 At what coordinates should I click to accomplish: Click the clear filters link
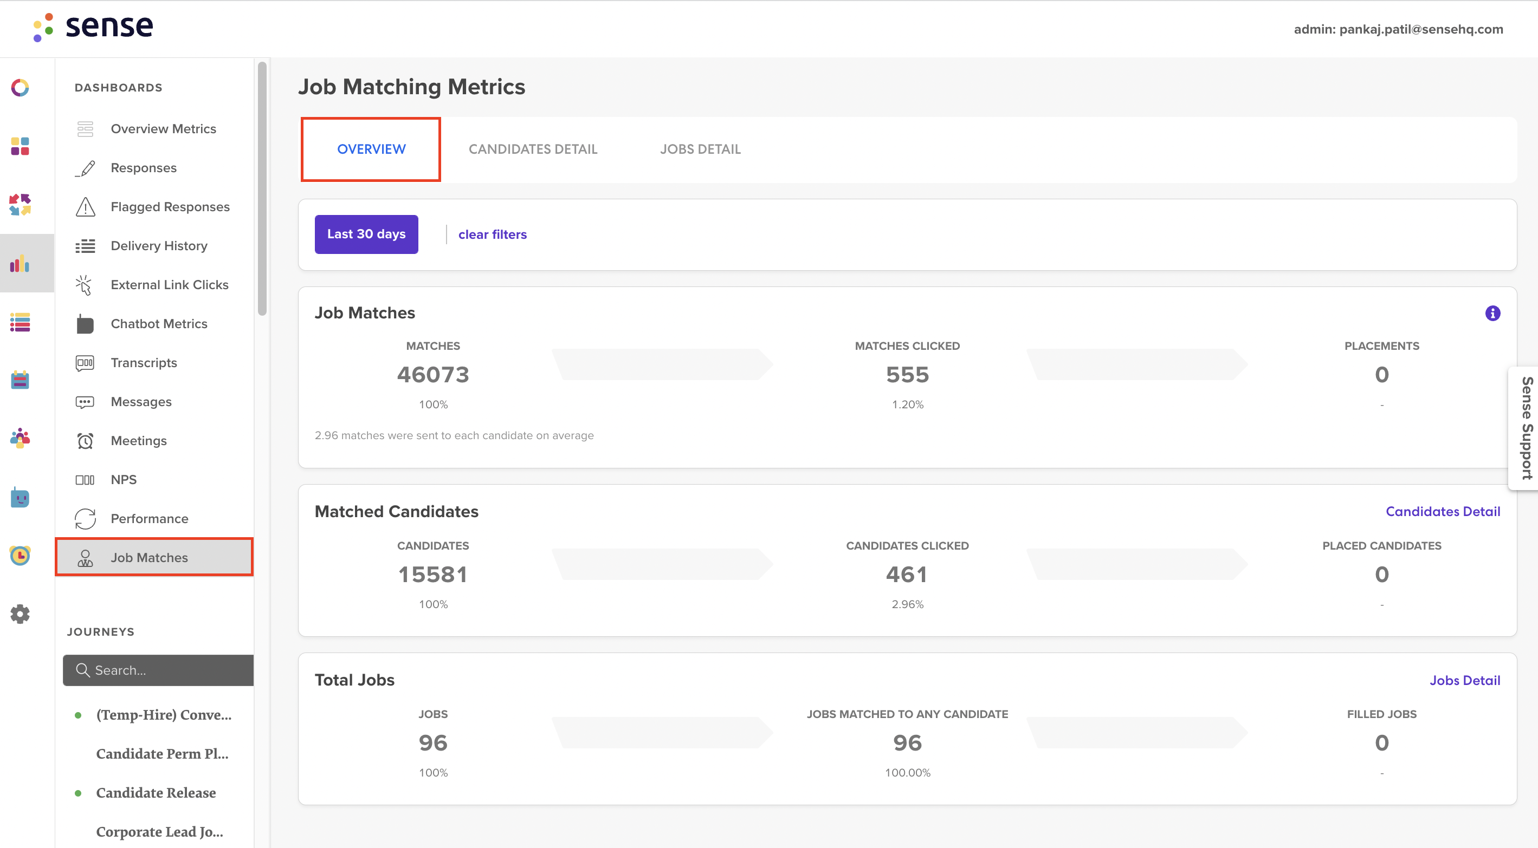pos(492,234)
